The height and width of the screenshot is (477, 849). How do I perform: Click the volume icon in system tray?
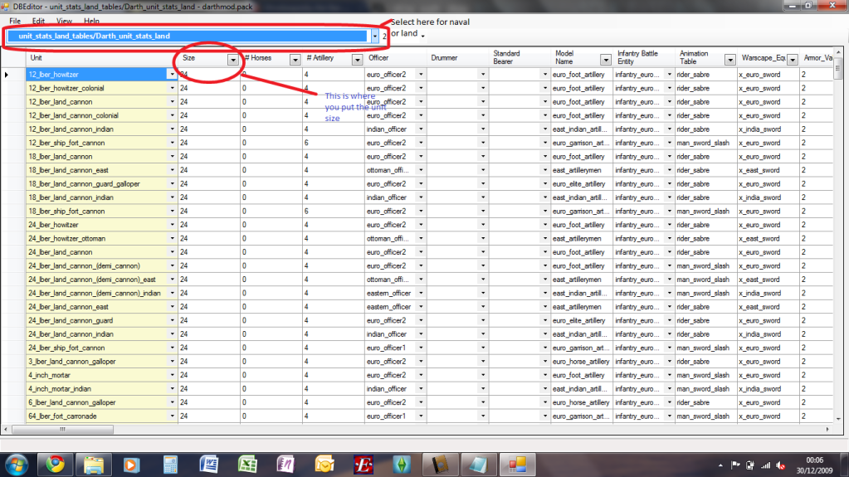781,463
